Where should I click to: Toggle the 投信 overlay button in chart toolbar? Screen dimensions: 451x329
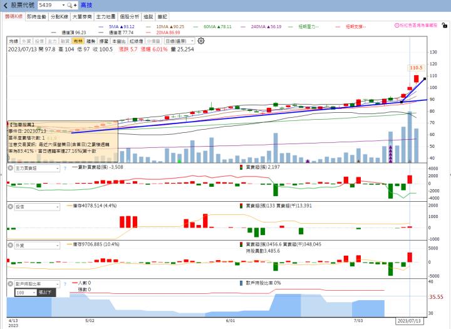pos(39,41)
